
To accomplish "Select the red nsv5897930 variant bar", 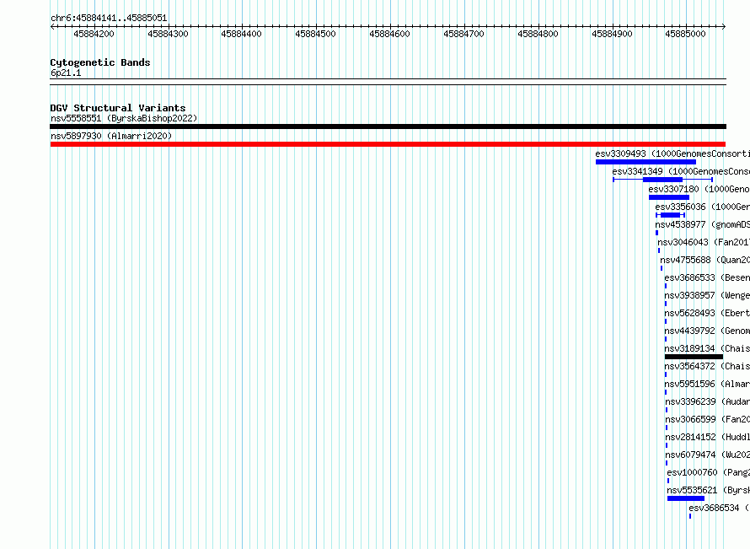I will pyautogui.click(x=388, y=144).
